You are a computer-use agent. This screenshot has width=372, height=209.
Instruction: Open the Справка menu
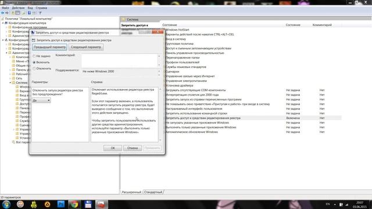41,8
